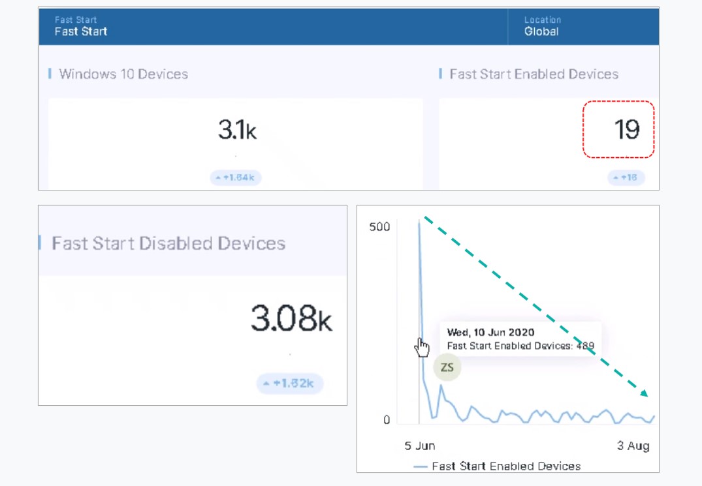Click the ZS avatar circle

tap(447, 367)
